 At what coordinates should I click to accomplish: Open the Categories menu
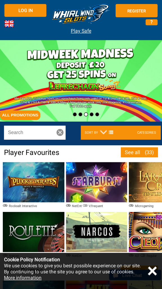[146, 133]
